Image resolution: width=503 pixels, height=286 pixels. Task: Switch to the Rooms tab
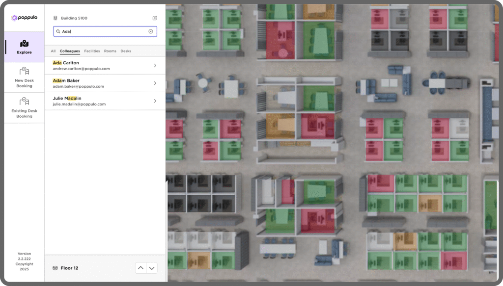coord(110,51)
